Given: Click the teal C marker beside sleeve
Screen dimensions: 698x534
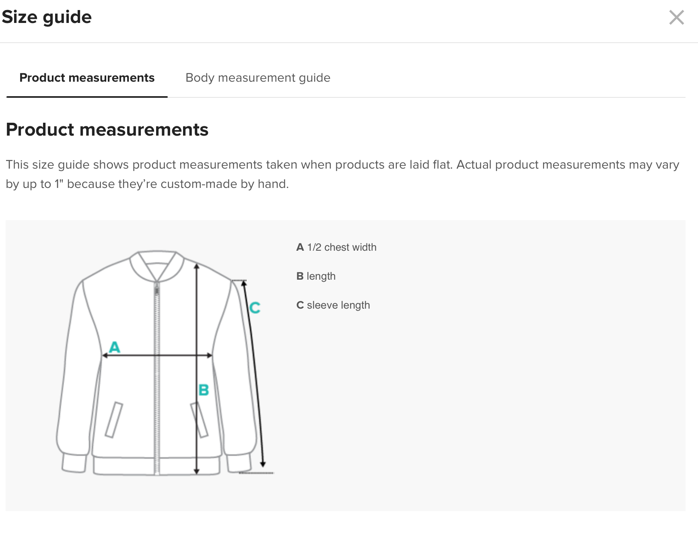Looking at the screenshot, I should pos(255,308).
